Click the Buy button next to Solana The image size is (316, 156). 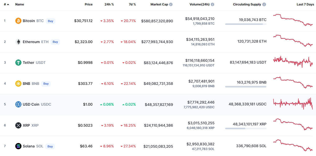pyautogui.click(x=50, y=146)
